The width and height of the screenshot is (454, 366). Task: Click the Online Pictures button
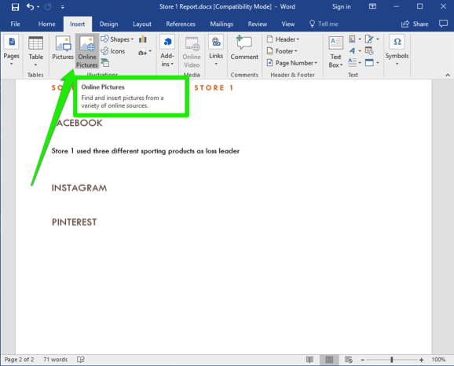(87, 51)
